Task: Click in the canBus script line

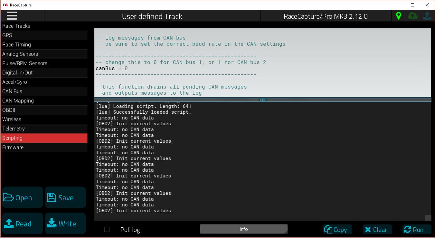Action: point(112,68)
